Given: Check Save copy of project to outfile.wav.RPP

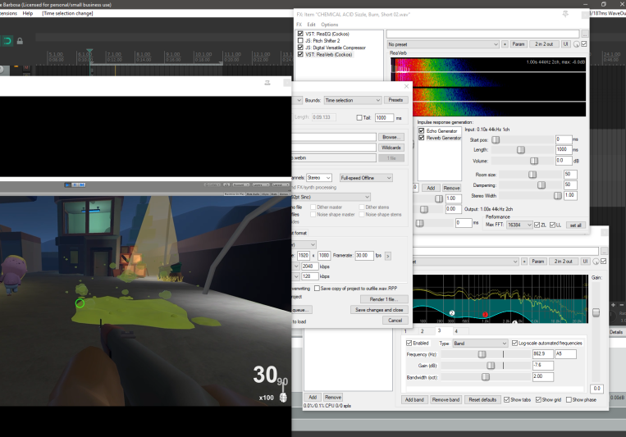Looking at the screenshot, I should 317,288.
